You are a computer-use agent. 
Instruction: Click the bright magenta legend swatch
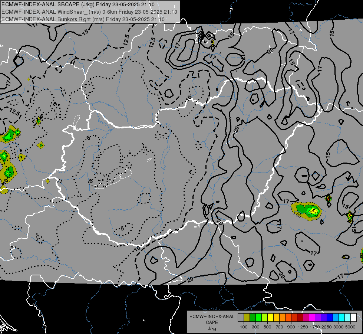point(312,318)
